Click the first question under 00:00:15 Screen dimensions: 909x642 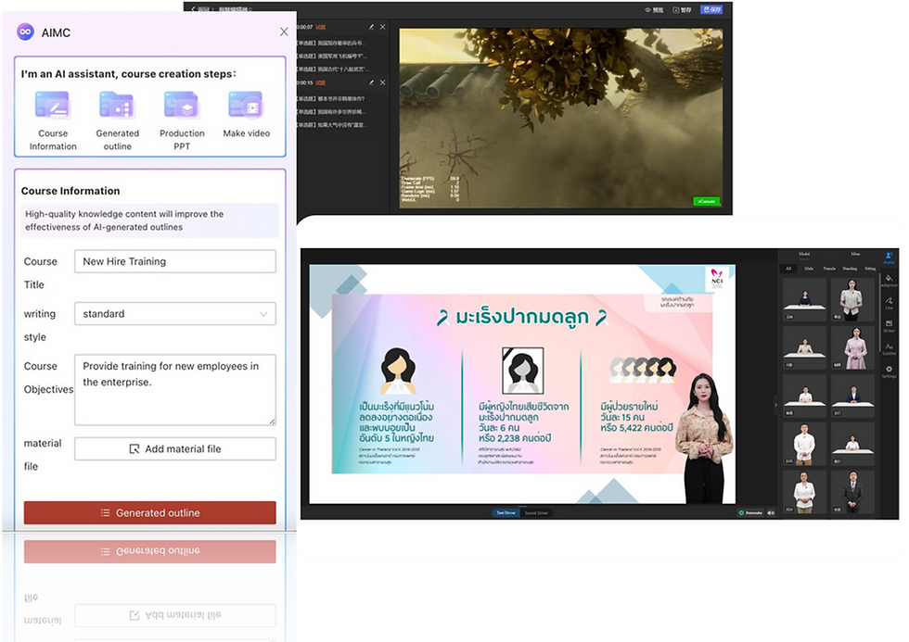tap(331, 98)
